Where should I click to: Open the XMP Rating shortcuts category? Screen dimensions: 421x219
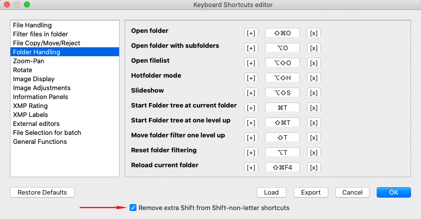click(30, 106)
